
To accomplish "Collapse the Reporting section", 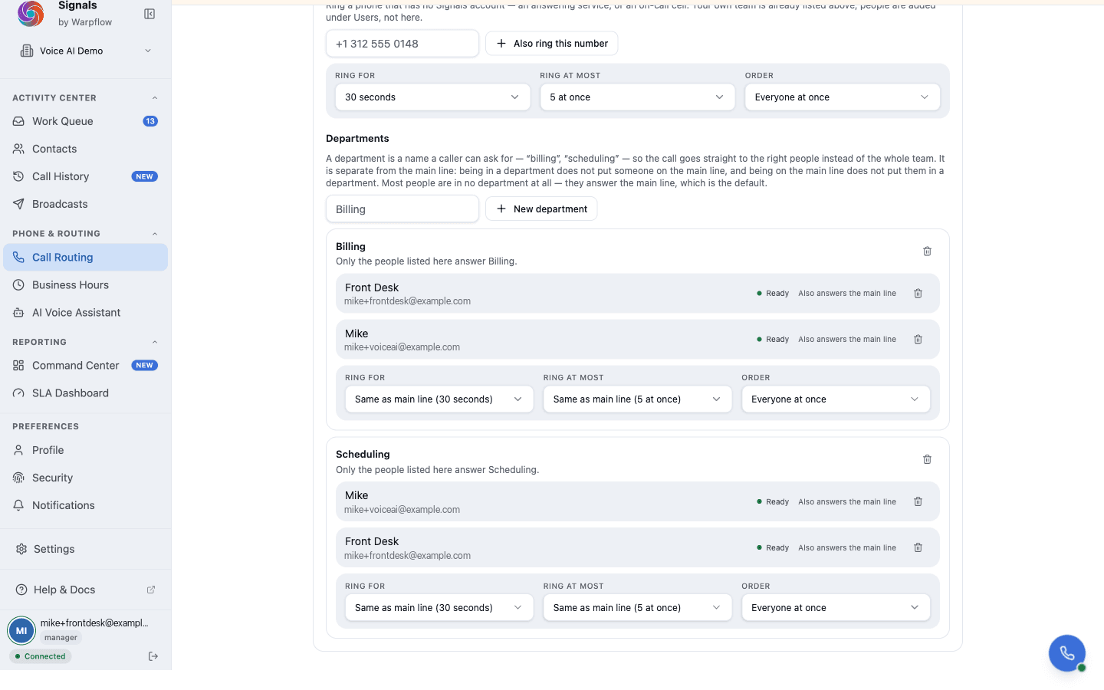I will coord(155,342).
